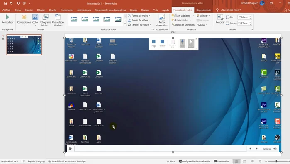Screen dimensions: 290x164
Task: Open Efectos de vídeo dropdown
Action: click(x=140, y=25)
